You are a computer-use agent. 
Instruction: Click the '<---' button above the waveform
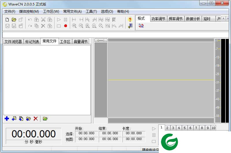point(101,40)
